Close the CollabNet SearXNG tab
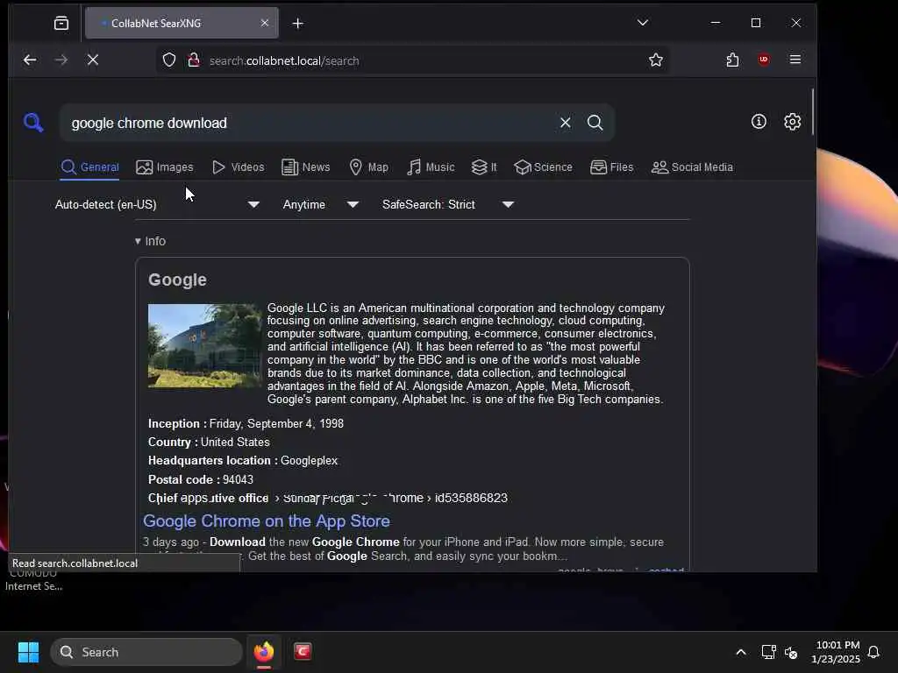Screen dimensions: 898x673 click(x=265, y=23)
